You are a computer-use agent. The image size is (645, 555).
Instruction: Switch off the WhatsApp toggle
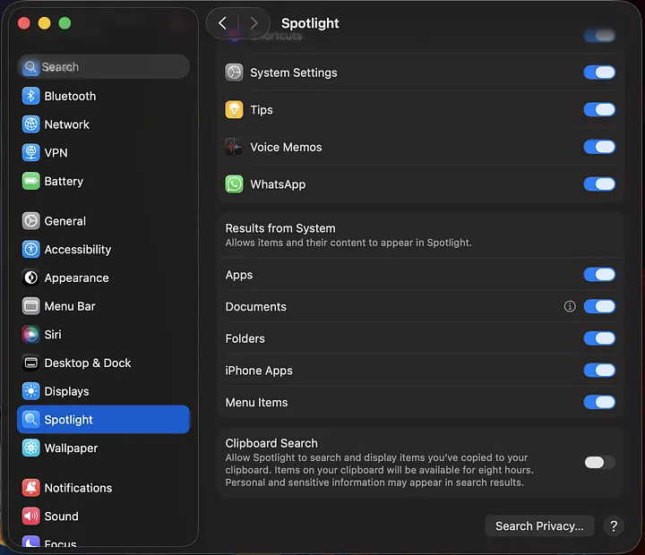point(599,184)
